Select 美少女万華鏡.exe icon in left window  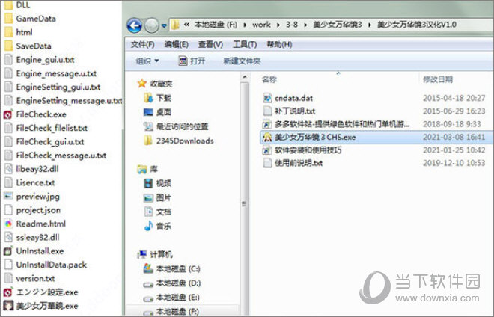click(8, 306)
